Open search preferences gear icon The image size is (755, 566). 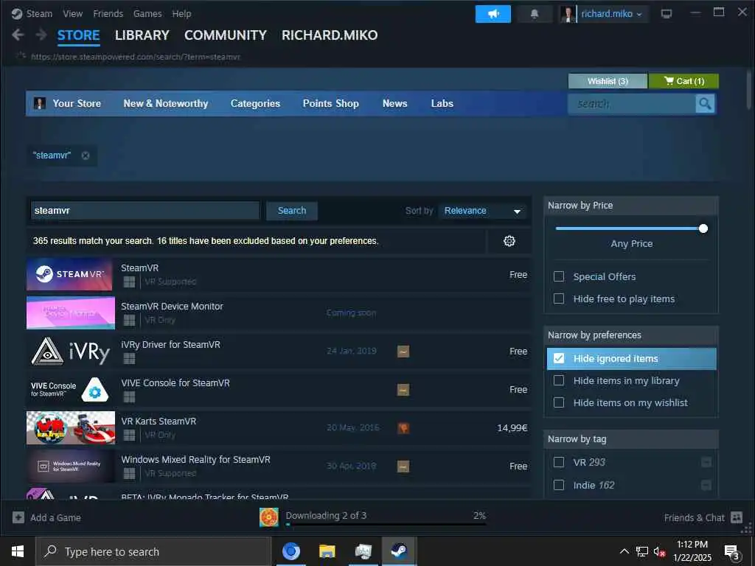[x=509, y=241]
